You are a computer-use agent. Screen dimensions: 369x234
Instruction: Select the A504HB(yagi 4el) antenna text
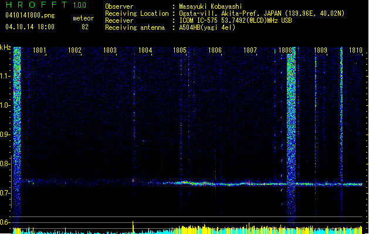207,27
